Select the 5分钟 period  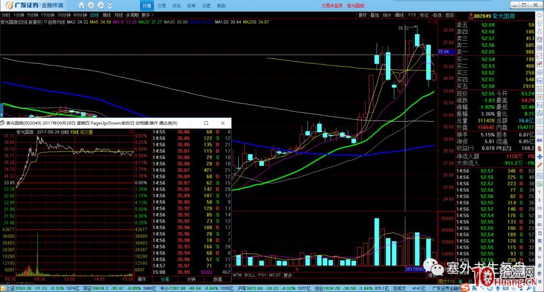click(33, 15)
